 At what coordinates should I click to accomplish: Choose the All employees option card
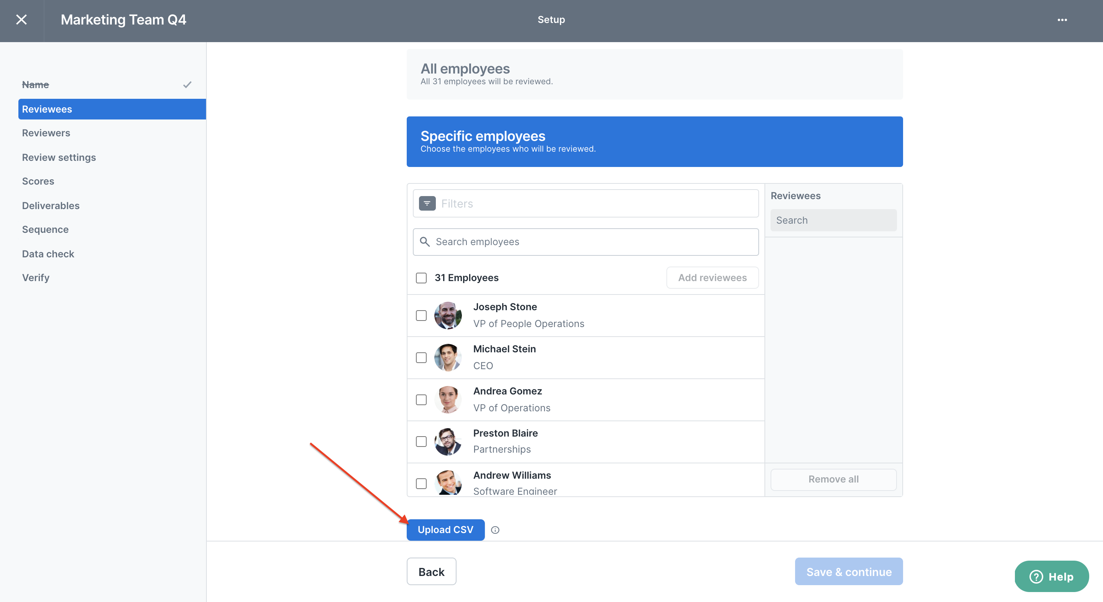[655, 75]
